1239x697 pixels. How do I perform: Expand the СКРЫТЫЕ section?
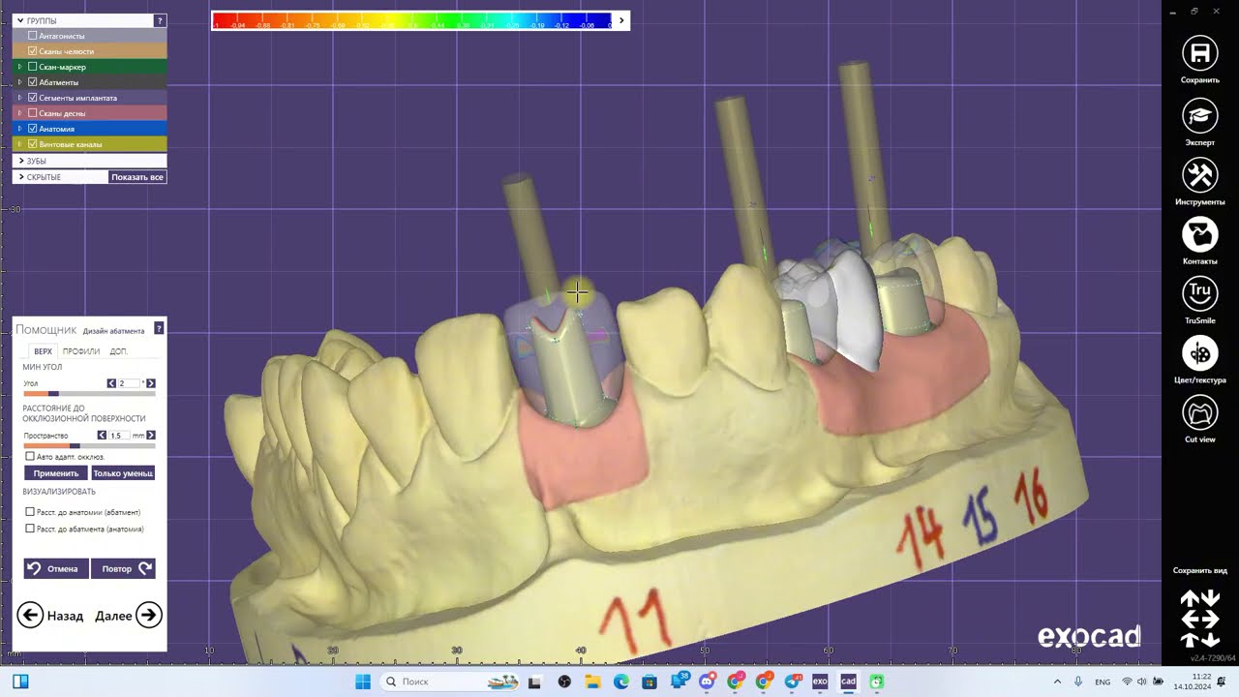20,177
